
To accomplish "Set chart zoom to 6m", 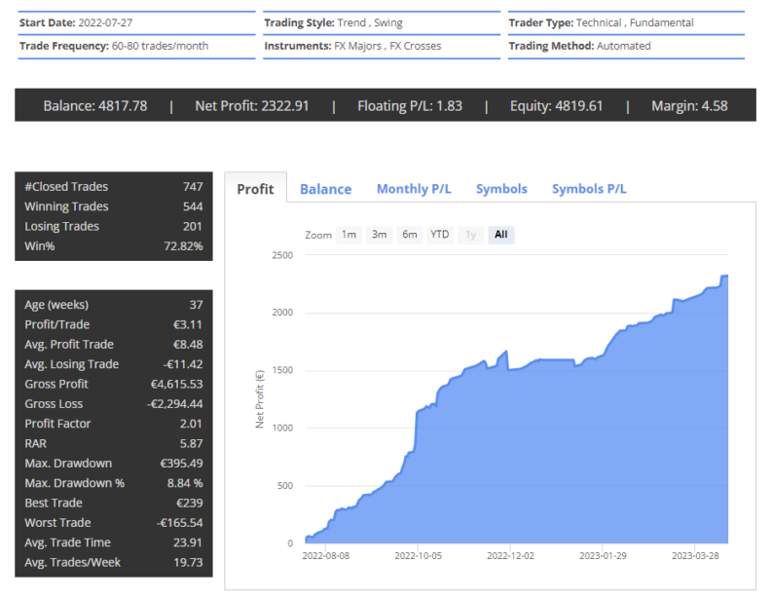I will [410, 235].
